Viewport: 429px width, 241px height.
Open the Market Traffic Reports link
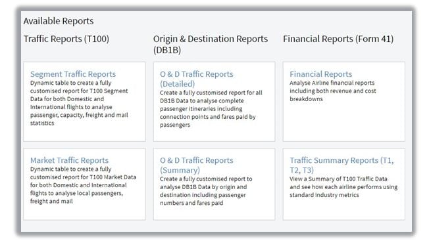[69, 160]
